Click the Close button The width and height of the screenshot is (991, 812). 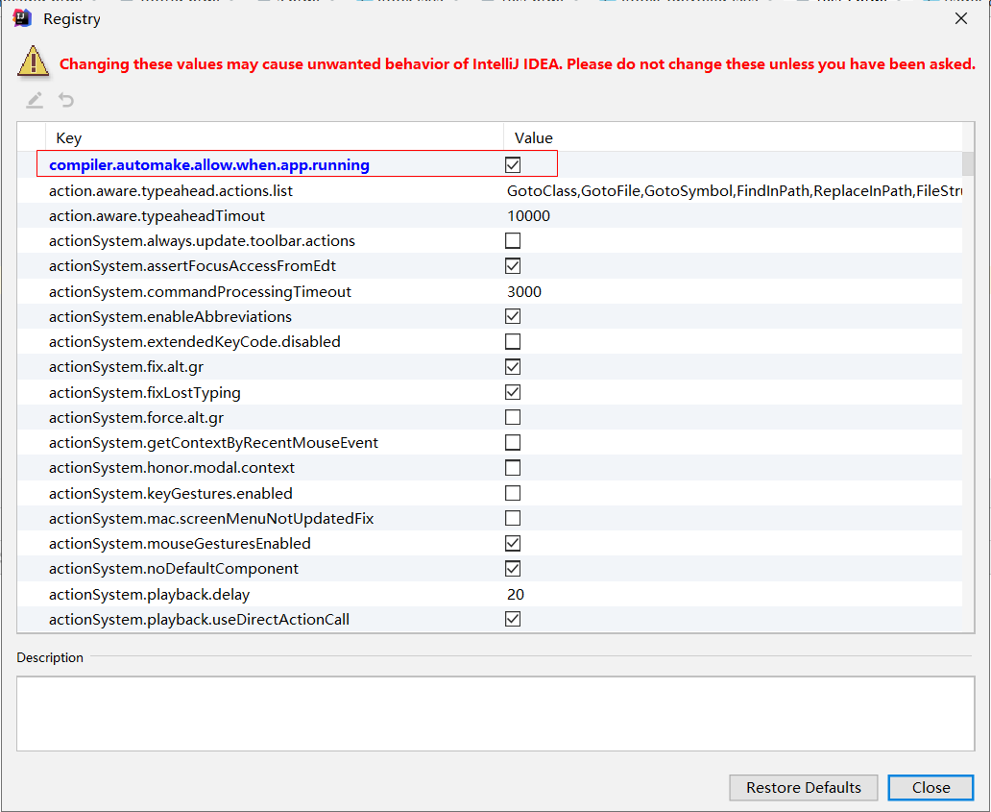tap(931, 787)
